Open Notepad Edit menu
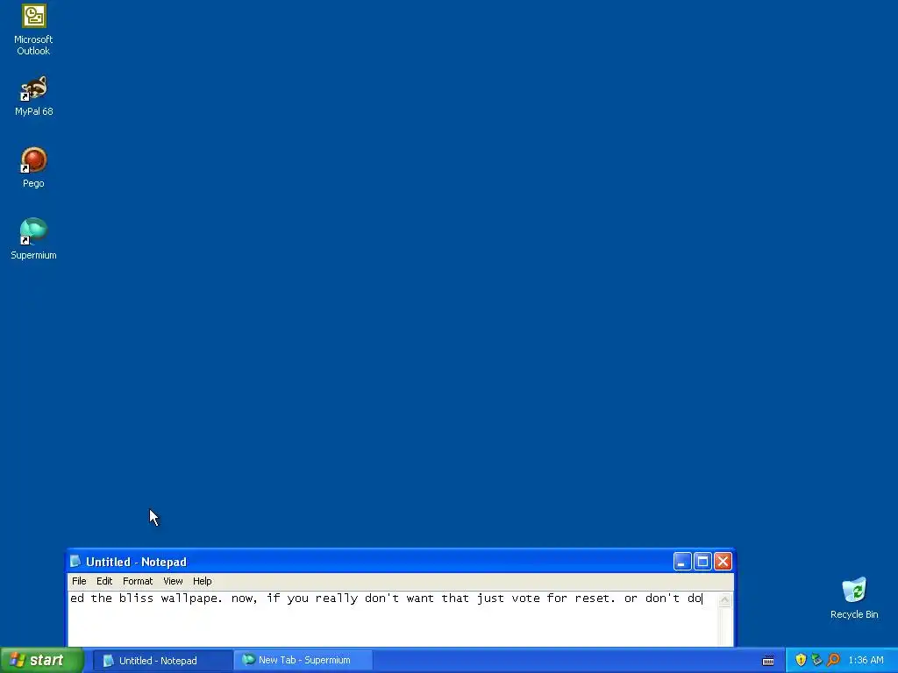This screenshot has height=673, width=898. [x=104, y=581]
